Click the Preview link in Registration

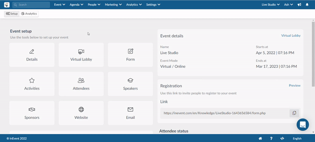295,85
